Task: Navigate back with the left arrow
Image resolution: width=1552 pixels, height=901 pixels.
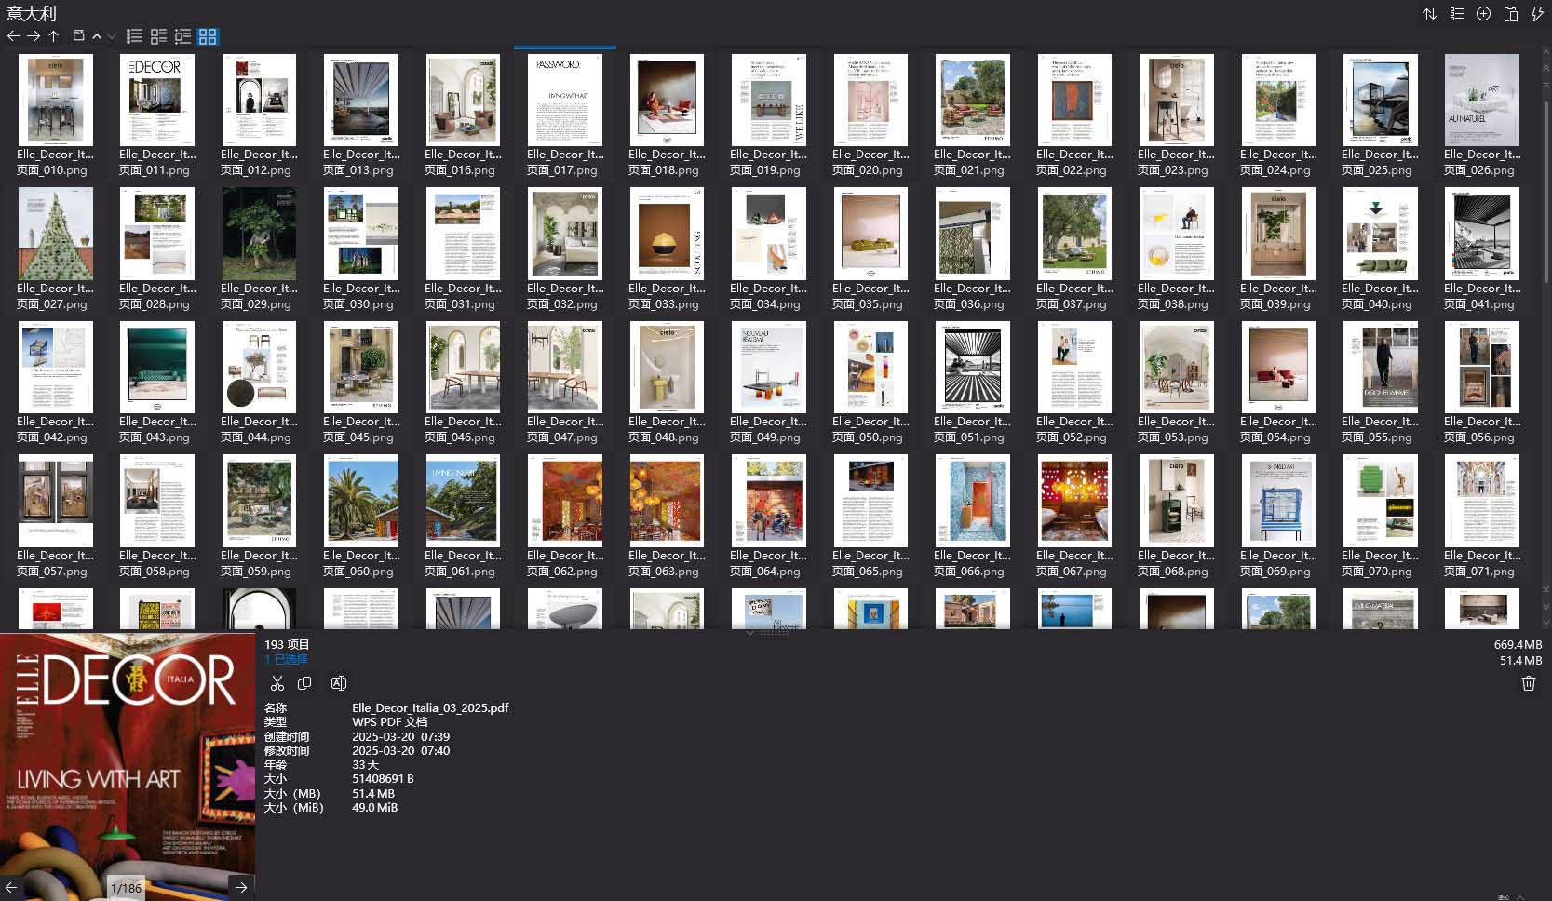Action: [13, 36]
